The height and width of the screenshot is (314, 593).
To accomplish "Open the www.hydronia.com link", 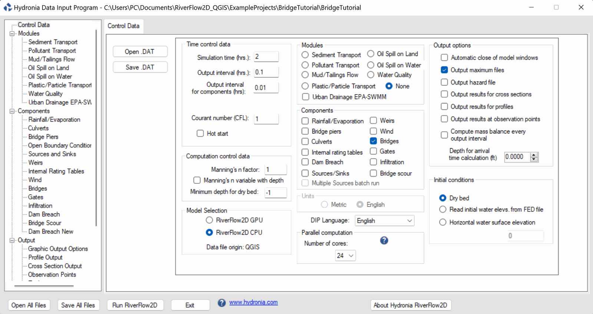I will [254, 302].
